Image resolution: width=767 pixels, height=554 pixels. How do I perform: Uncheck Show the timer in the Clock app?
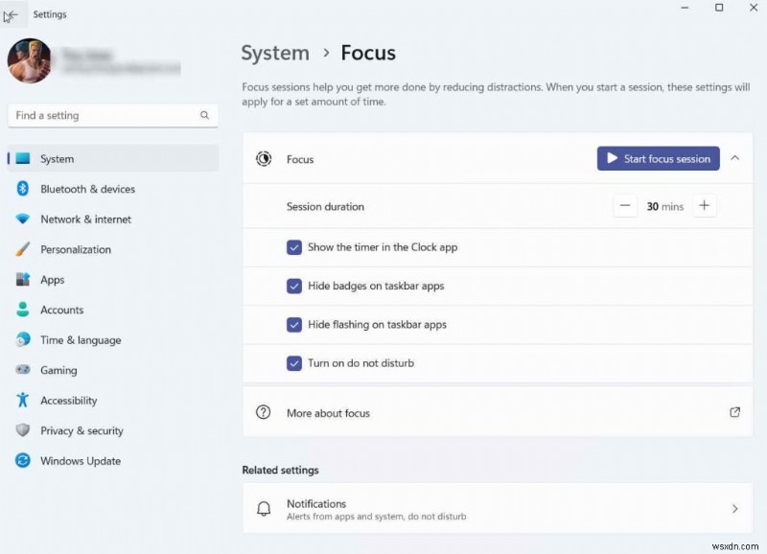[294, 247]
